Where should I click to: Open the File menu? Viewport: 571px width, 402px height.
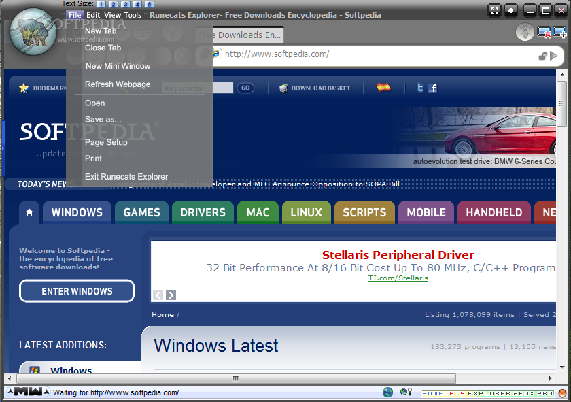[x=75, y=15]
